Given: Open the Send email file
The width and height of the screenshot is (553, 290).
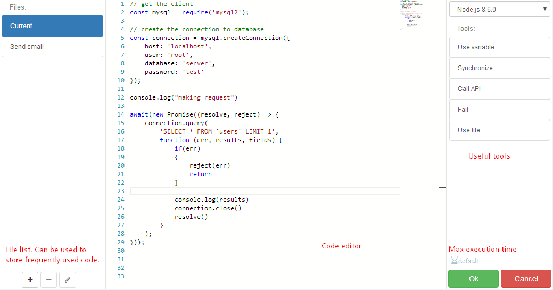Looking at the screenshot, I should point(52,47).
